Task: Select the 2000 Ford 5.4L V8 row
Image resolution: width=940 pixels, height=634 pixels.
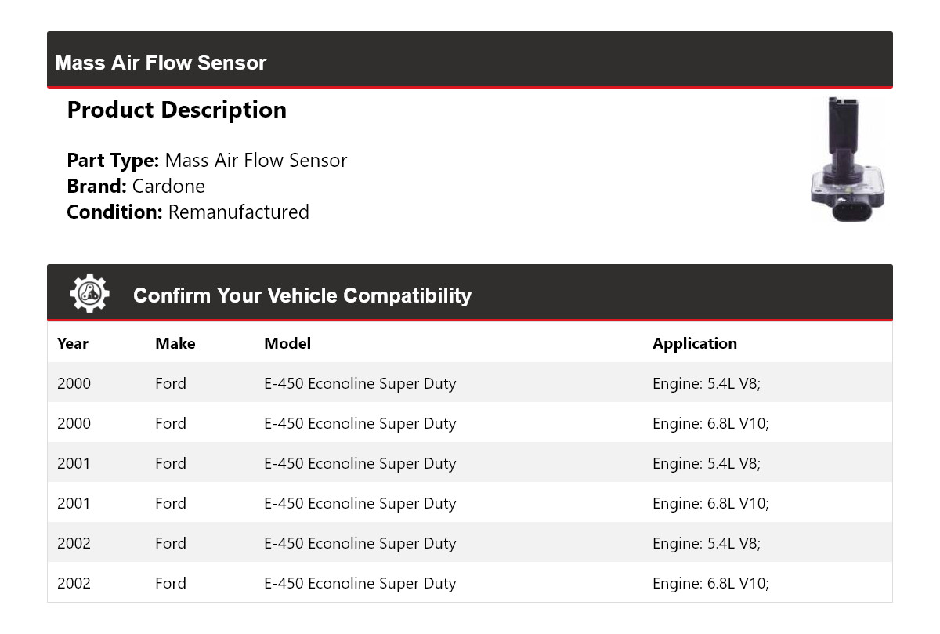Action: (469, 383)
